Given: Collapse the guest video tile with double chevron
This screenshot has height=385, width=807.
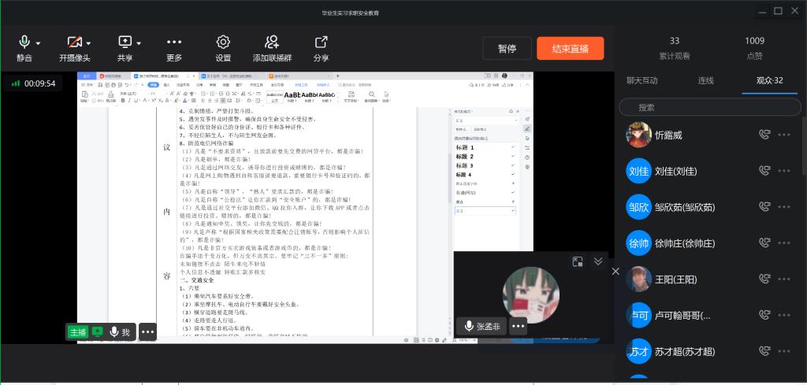Looking at the screenshot, I should click(x=598, y=261).
